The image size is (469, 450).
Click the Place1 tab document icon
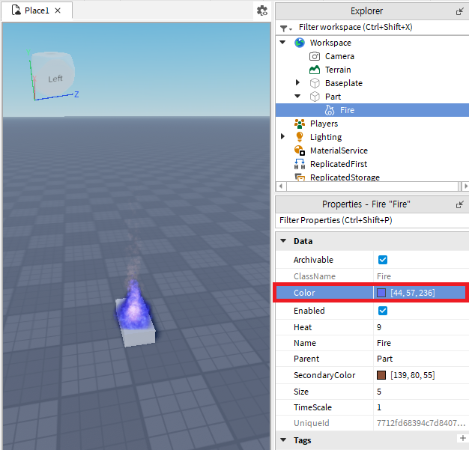[x=16, y=10]
